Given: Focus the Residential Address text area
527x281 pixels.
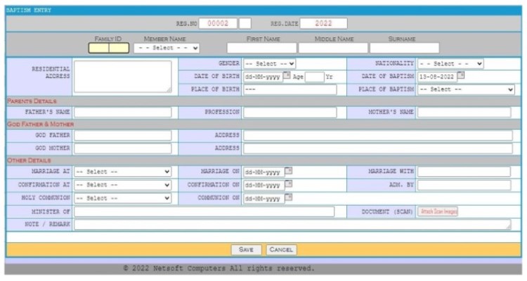Looking at the screenshot, I should 122,77.
